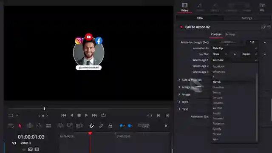
Task: Toggle position lock icon
Action: 110,126
